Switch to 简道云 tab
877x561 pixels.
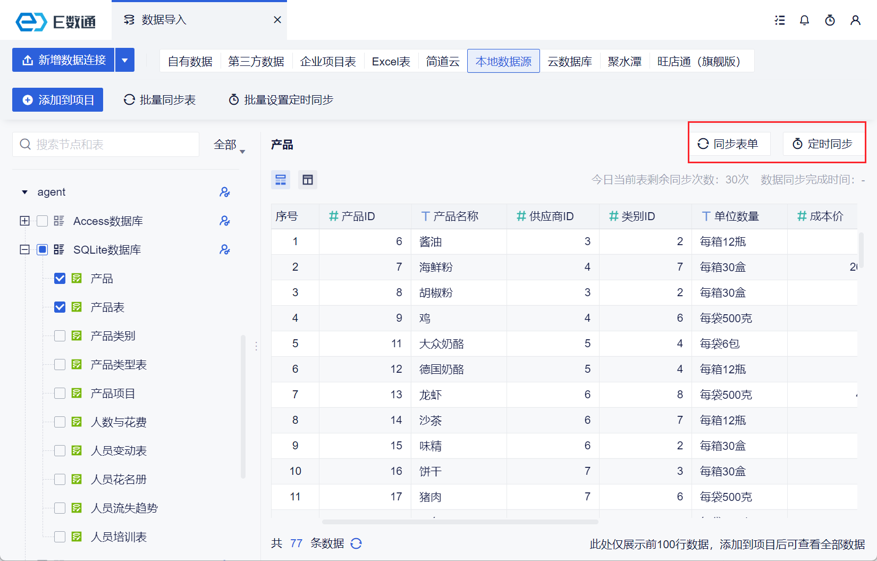[443, 61]
